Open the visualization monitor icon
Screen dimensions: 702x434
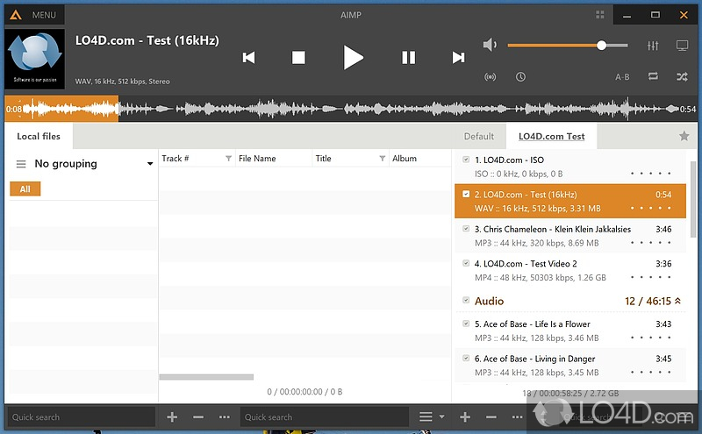click(682, 46)
